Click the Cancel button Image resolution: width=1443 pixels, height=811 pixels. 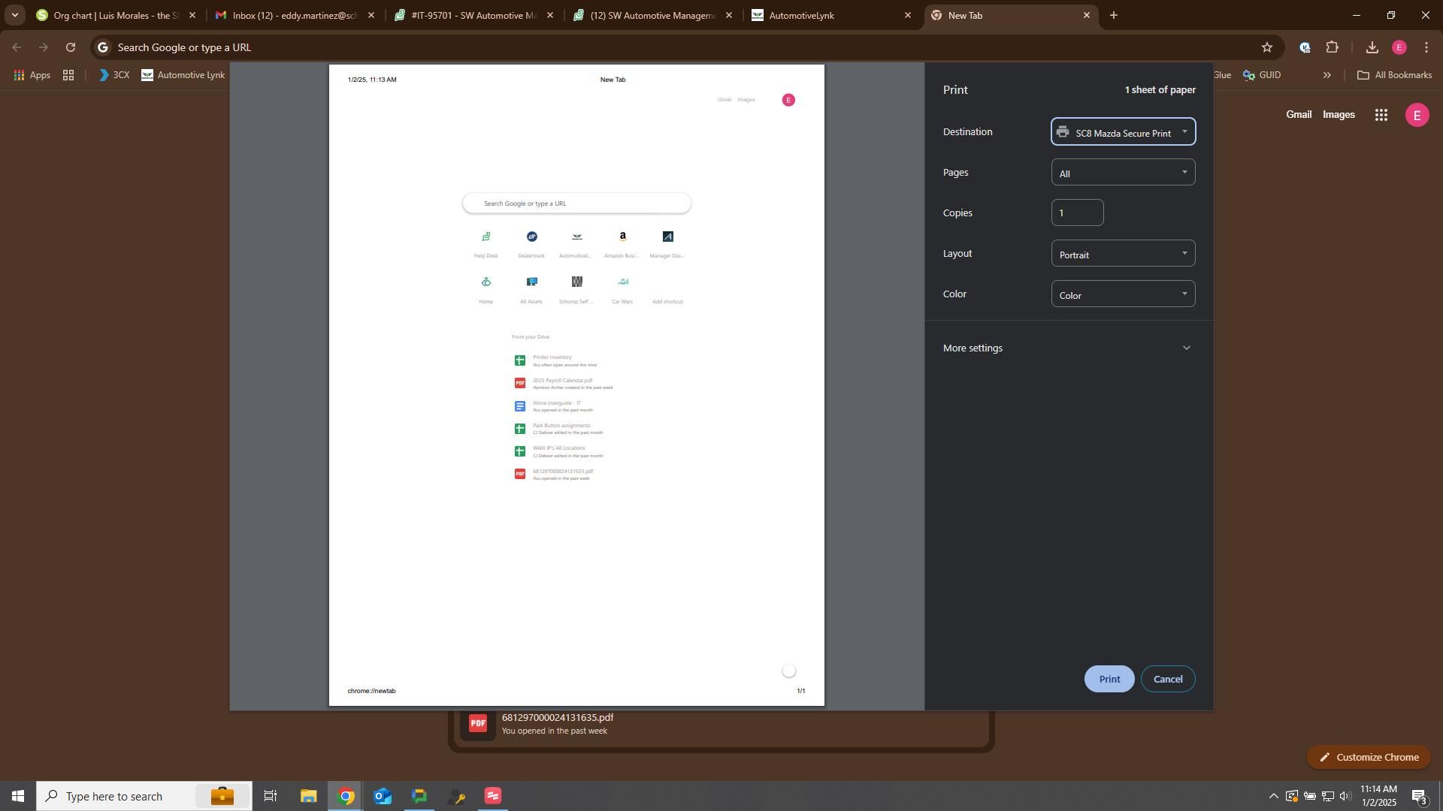[1167, 679]
